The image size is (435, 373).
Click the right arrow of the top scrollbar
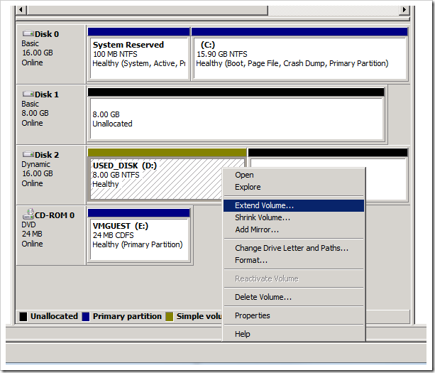[x=405, y=10]
